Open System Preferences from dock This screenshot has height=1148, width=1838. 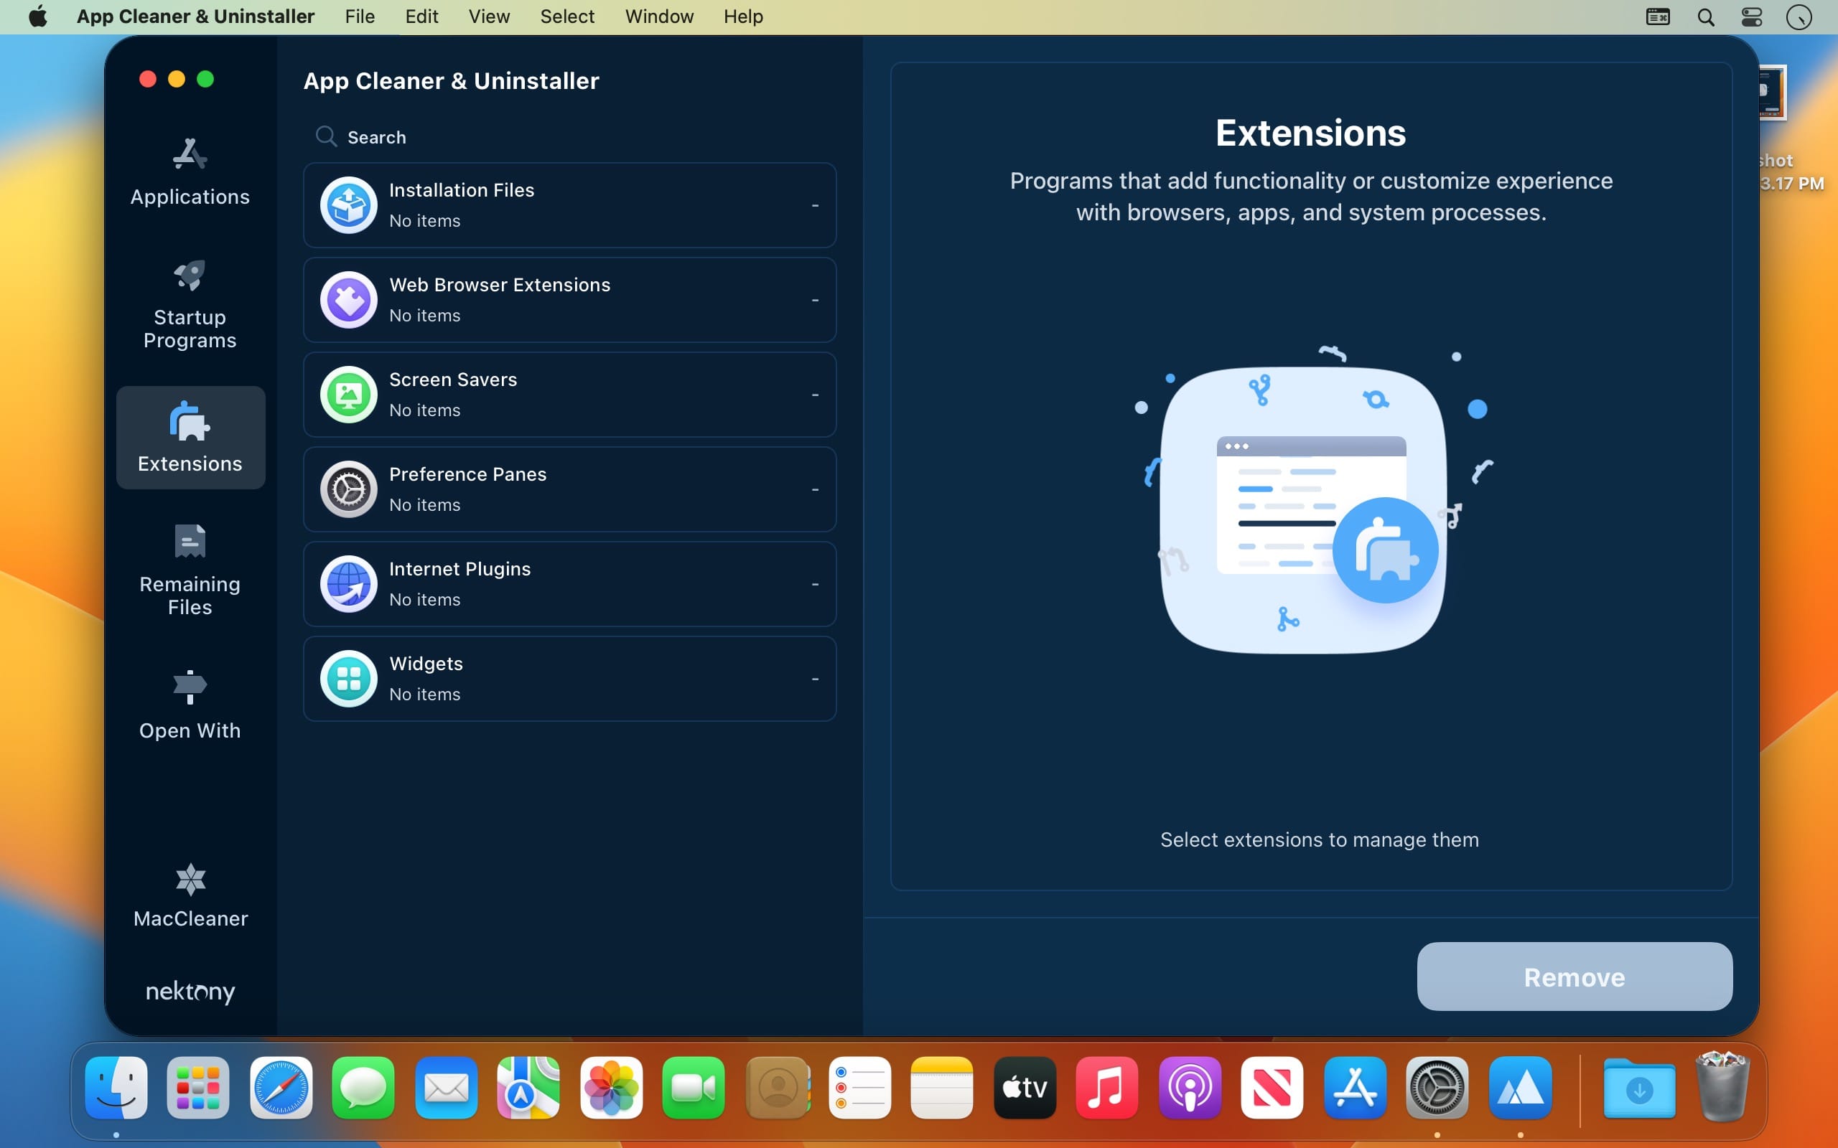coord(1436,1087)
